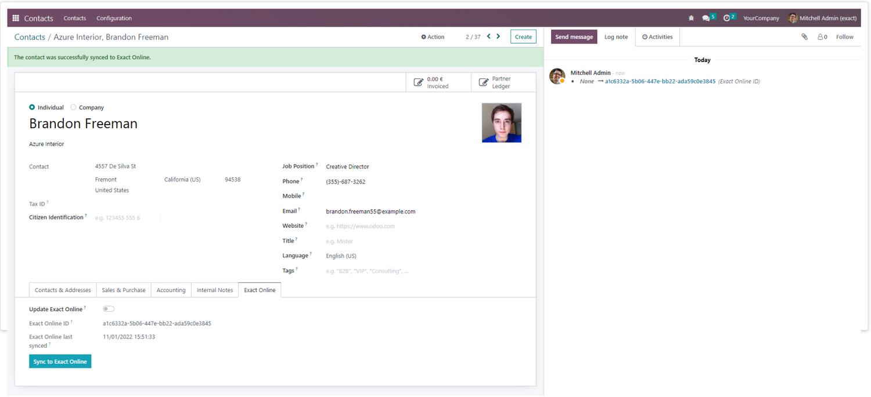Click Brandon Freeman's profile photo
The image size is (871, 397).
[501, 123]
